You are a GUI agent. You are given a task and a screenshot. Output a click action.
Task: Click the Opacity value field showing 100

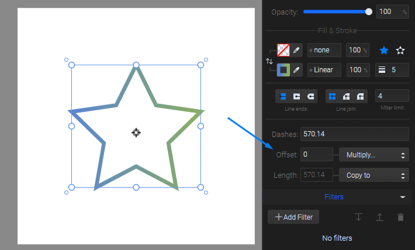tap(393, 12)
